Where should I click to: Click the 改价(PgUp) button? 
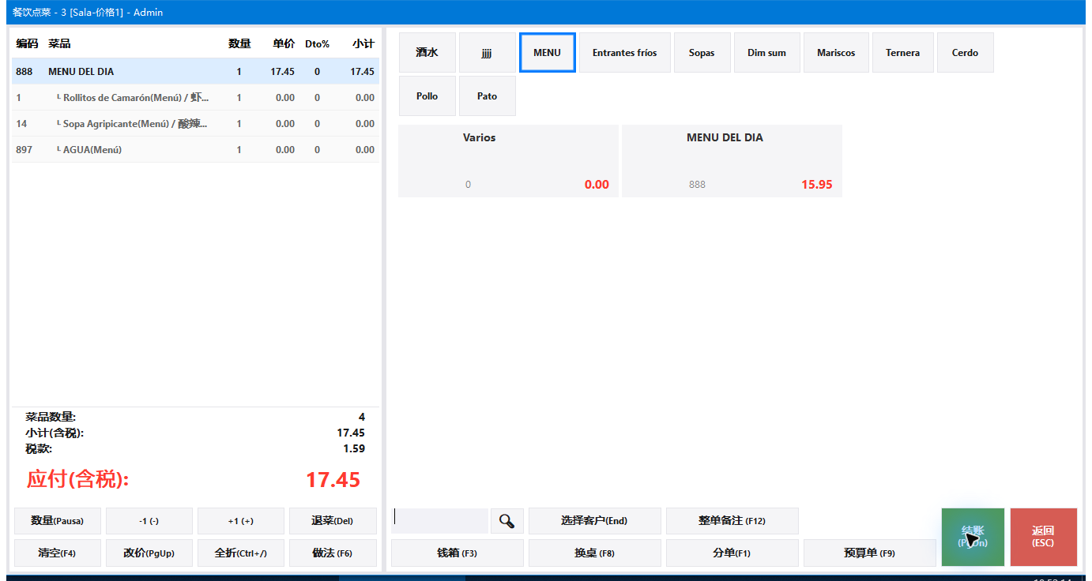tap(149, 553)
